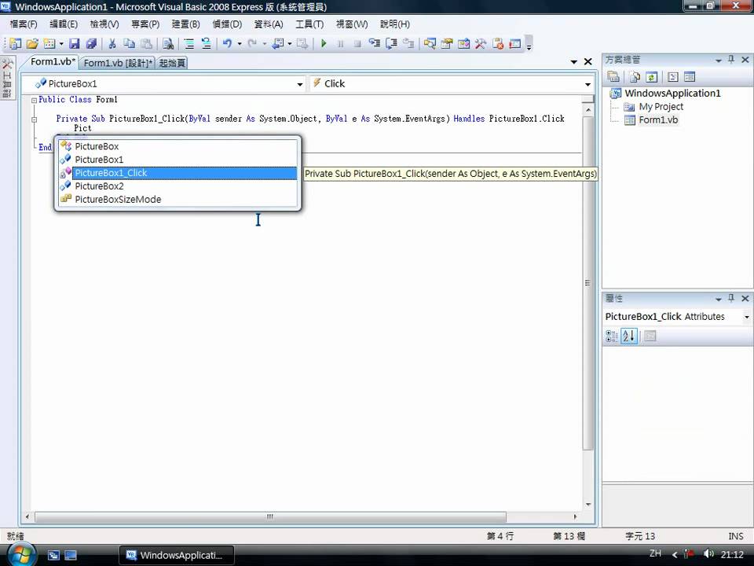Click the Find in Files icon
The width and height of the screenshot is (754, 566).
coord(168,44)
